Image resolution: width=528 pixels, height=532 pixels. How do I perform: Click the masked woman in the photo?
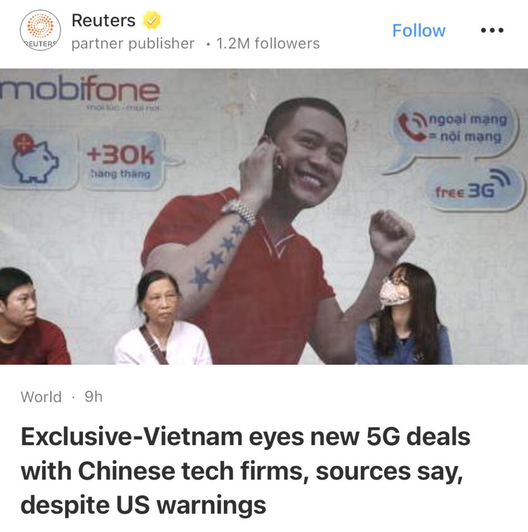404,314
